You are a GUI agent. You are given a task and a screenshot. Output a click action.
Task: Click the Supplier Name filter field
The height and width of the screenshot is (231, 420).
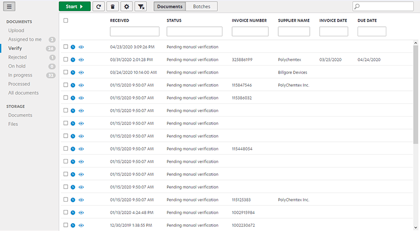pyautogui.click(x=293, y=31)
